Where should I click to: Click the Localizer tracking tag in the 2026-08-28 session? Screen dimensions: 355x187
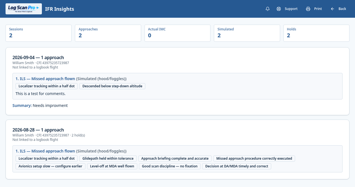point(47,158)
